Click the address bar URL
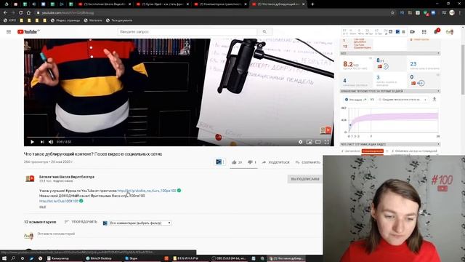Screen dimensions: 465x262 (x=68, y=13)
